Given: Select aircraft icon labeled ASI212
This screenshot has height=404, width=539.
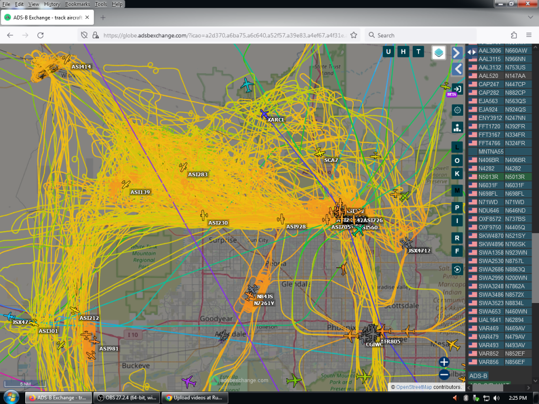Looking at the screenshot, I should 75,310.
